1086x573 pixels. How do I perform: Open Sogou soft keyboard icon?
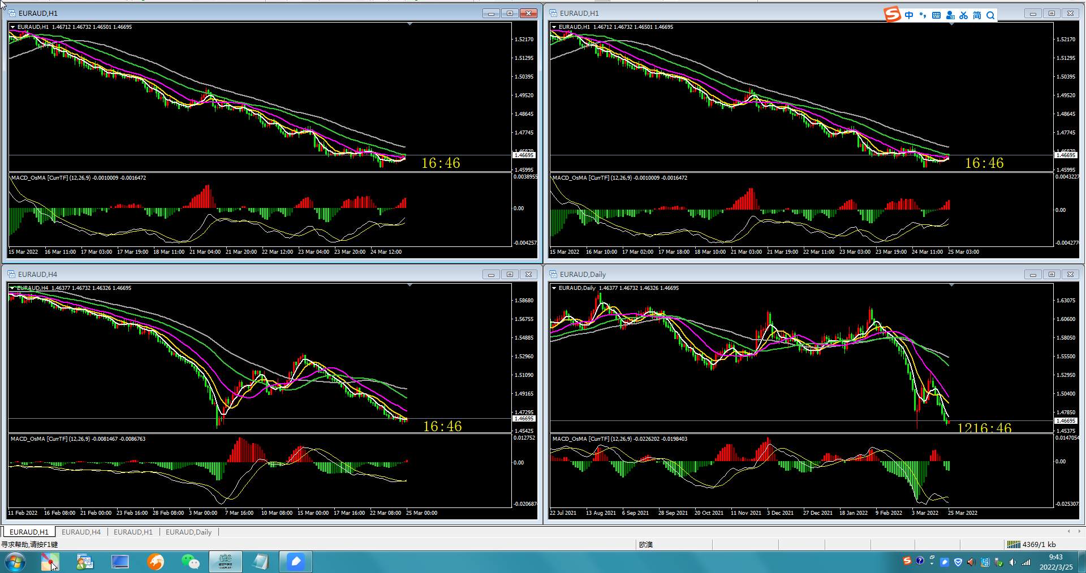[x=936, y=15]
